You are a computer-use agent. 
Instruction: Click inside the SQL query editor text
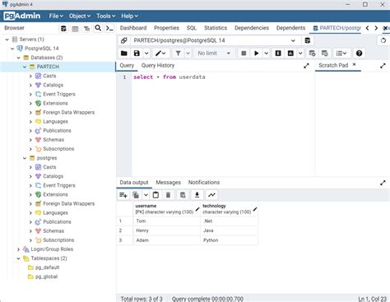(x=169, y=77)
